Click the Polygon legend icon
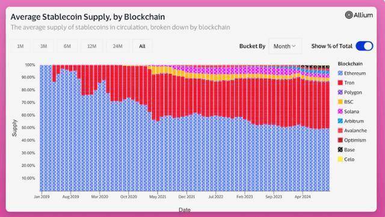The height and width of the screenshot is (217, 385). (x=340, y=93)
